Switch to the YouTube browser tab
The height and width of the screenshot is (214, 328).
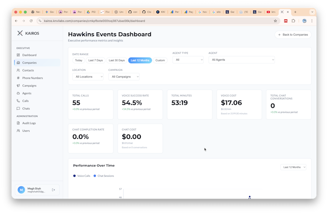(x=271, y=12)
